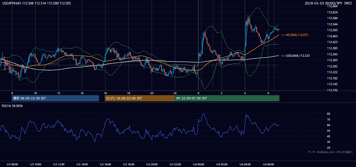Click the RSI axis value 40
Viewport: 356px width, 167px height.
tap(329, 136)
